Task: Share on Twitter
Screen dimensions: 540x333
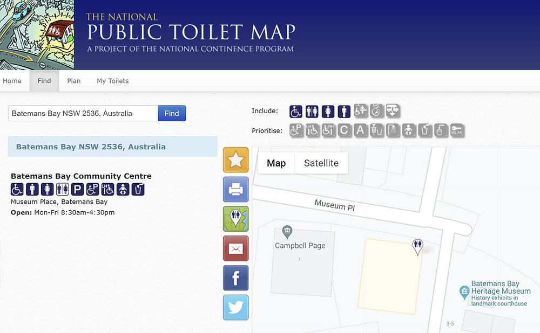Action: point(235,308)
